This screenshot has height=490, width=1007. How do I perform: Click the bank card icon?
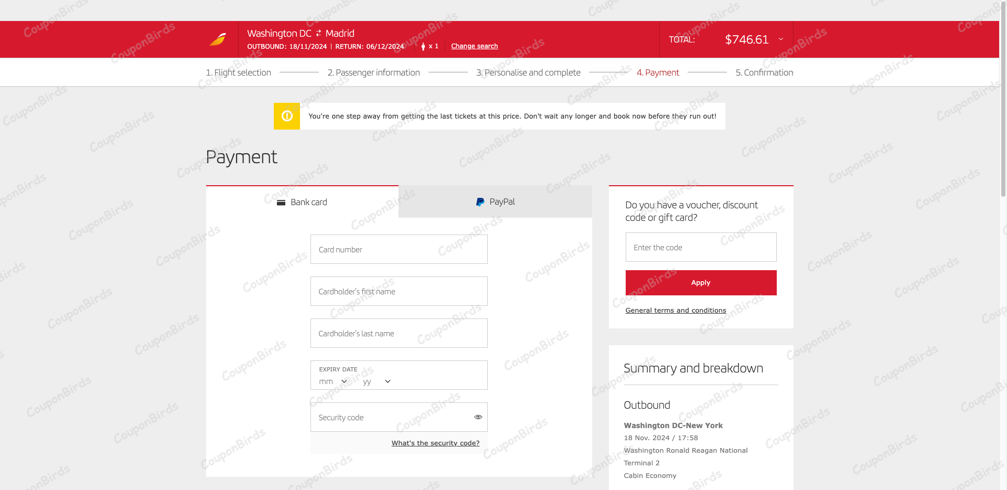tap(281, 203)
